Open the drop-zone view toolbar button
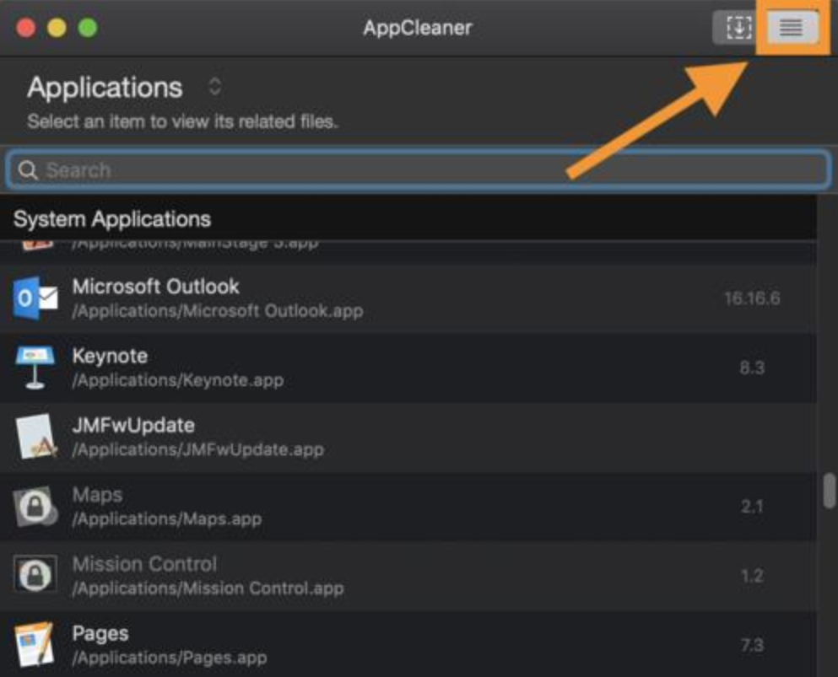This screenshot has width=838, height=677. pos(738,28)
